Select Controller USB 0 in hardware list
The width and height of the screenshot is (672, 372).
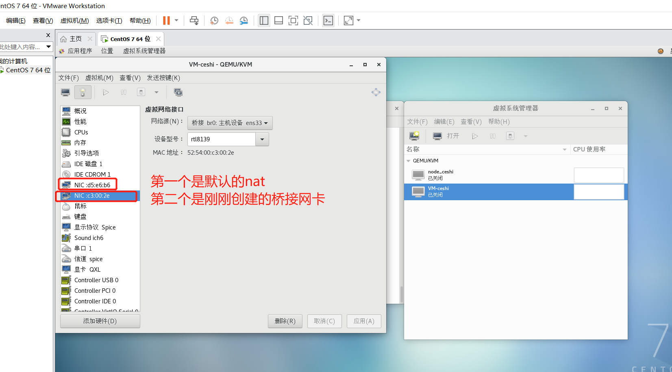100,280
